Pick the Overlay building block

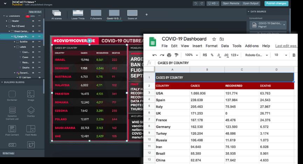31,112
